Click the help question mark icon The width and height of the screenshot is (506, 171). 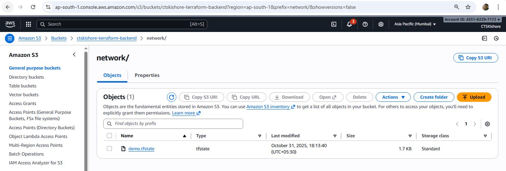pyautogui.click(x=365, y=24)
